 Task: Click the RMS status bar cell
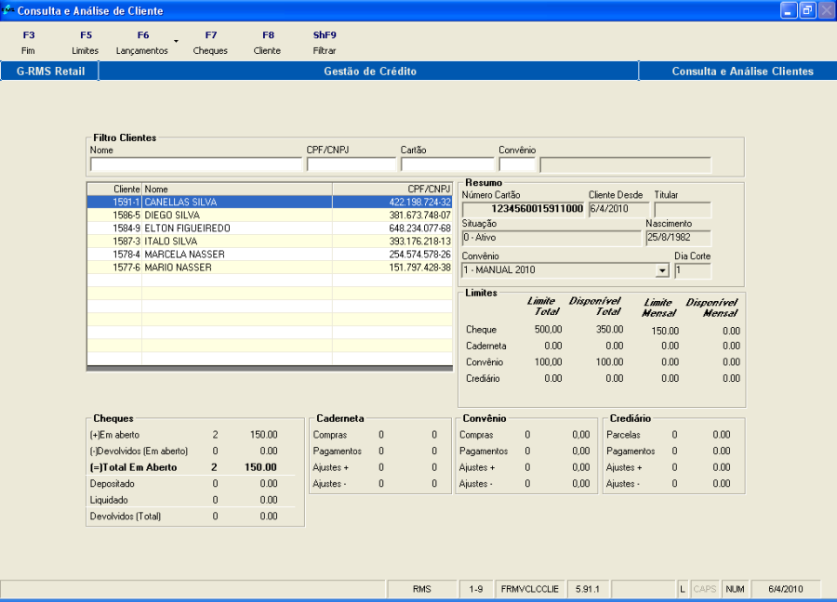pos(421,589)
